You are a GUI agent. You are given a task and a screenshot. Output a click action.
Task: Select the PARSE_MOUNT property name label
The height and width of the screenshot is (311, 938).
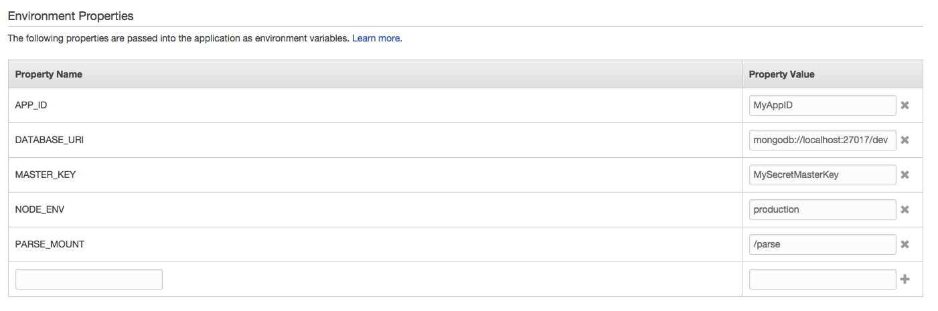coord(50,245)
